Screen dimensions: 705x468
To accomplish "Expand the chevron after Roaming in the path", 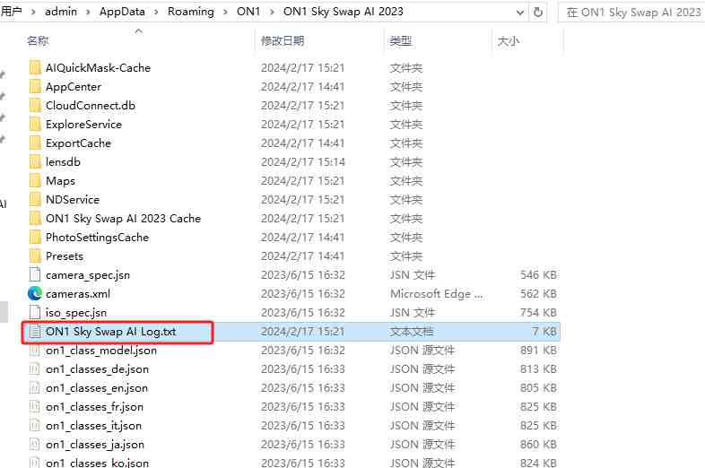I will 225,13.
